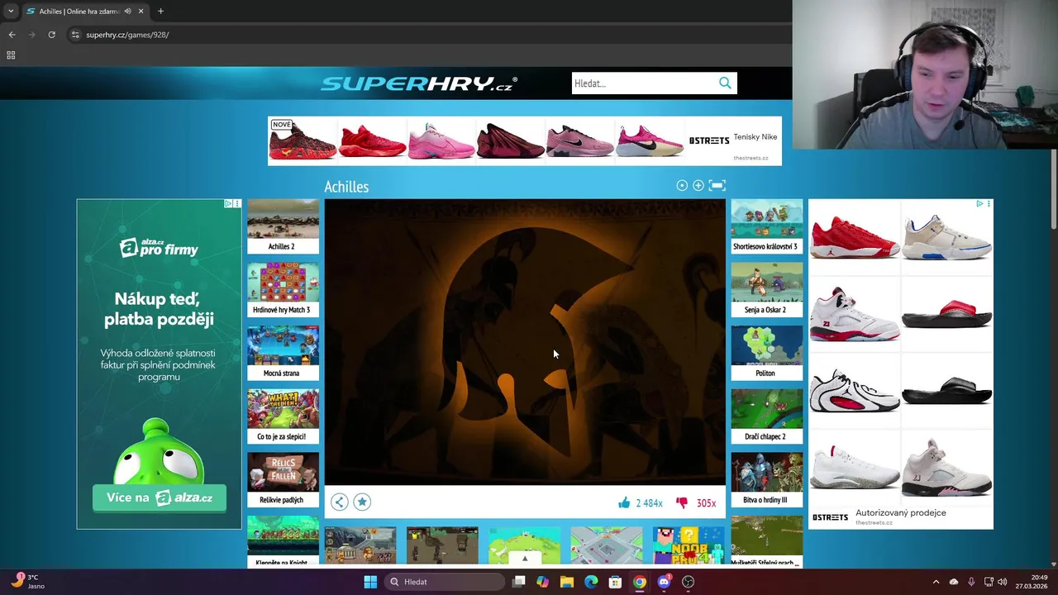Image resolution: width=1058 pixels, height=595 pixels.
Task: Click the circled dot icon above the game
Action: (682, 186)
